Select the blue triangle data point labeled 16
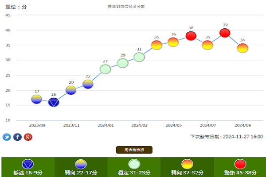 [x=54, y=102]
